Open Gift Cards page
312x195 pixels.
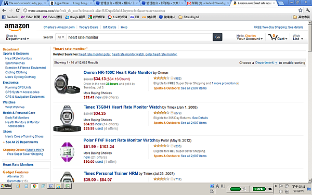(109, 27)
